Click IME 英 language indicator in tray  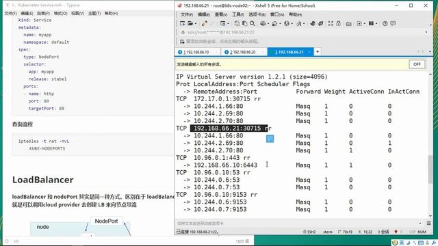402,243
